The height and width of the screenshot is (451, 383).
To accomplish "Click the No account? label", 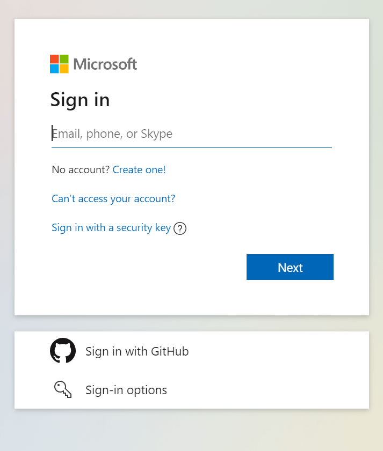I will coord(78,169).
